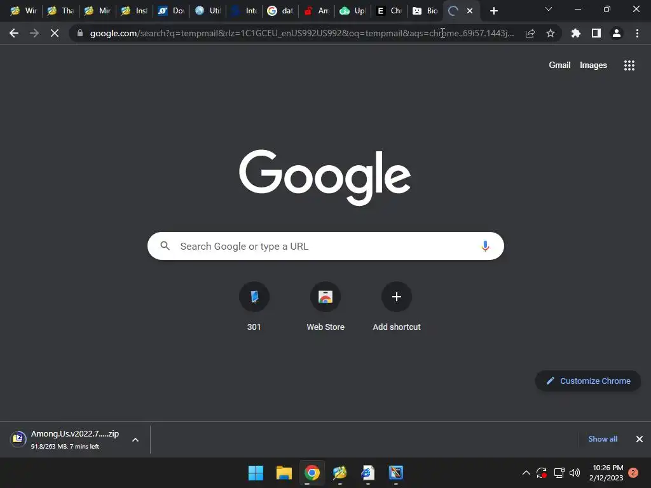651x488 pixels.
Task: Focus the Search Google or type a URL box
Action: (x=325, y=246)
